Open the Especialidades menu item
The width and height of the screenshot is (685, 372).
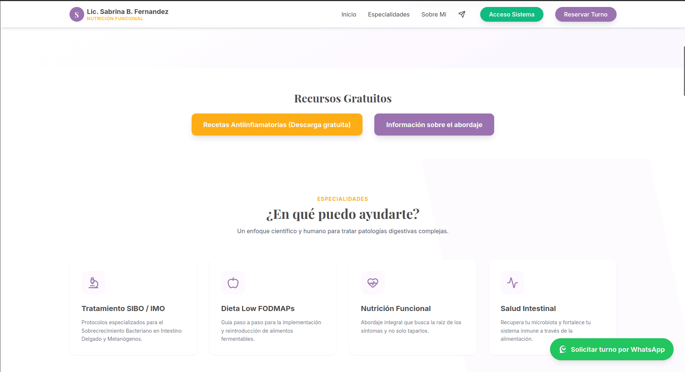(x=389, y=14)
